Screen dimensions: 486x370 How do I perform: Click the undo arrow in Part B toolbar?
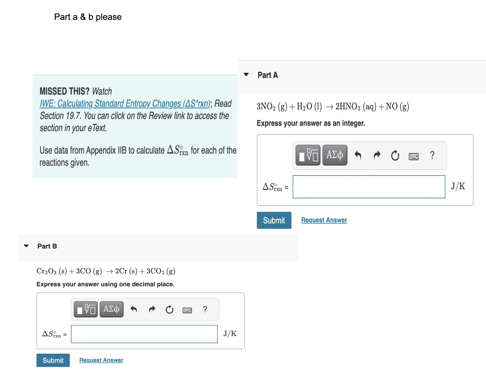coord(134,309)
